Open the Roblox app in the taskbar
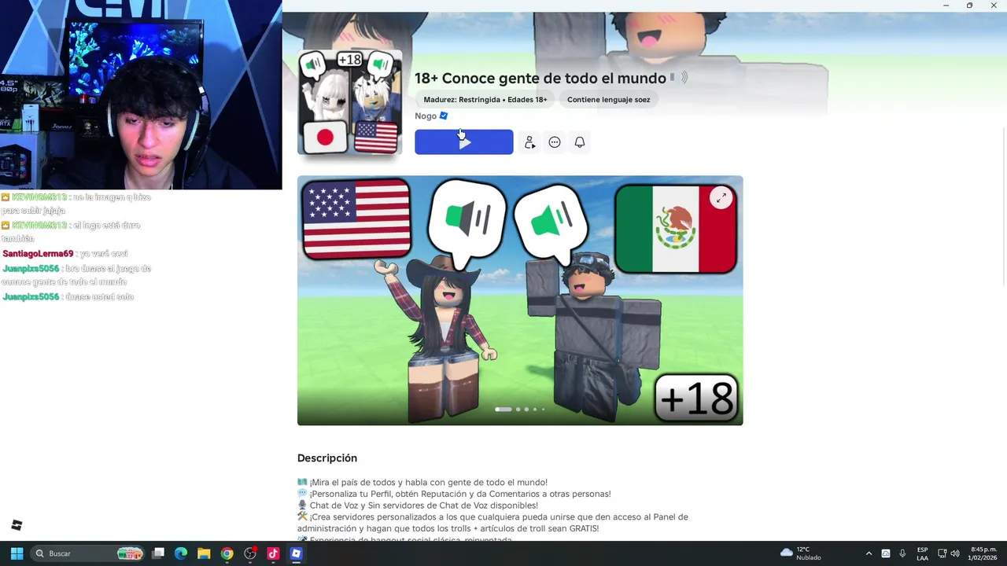Screen dimensions: 1007x566 (x=296, y=553)
